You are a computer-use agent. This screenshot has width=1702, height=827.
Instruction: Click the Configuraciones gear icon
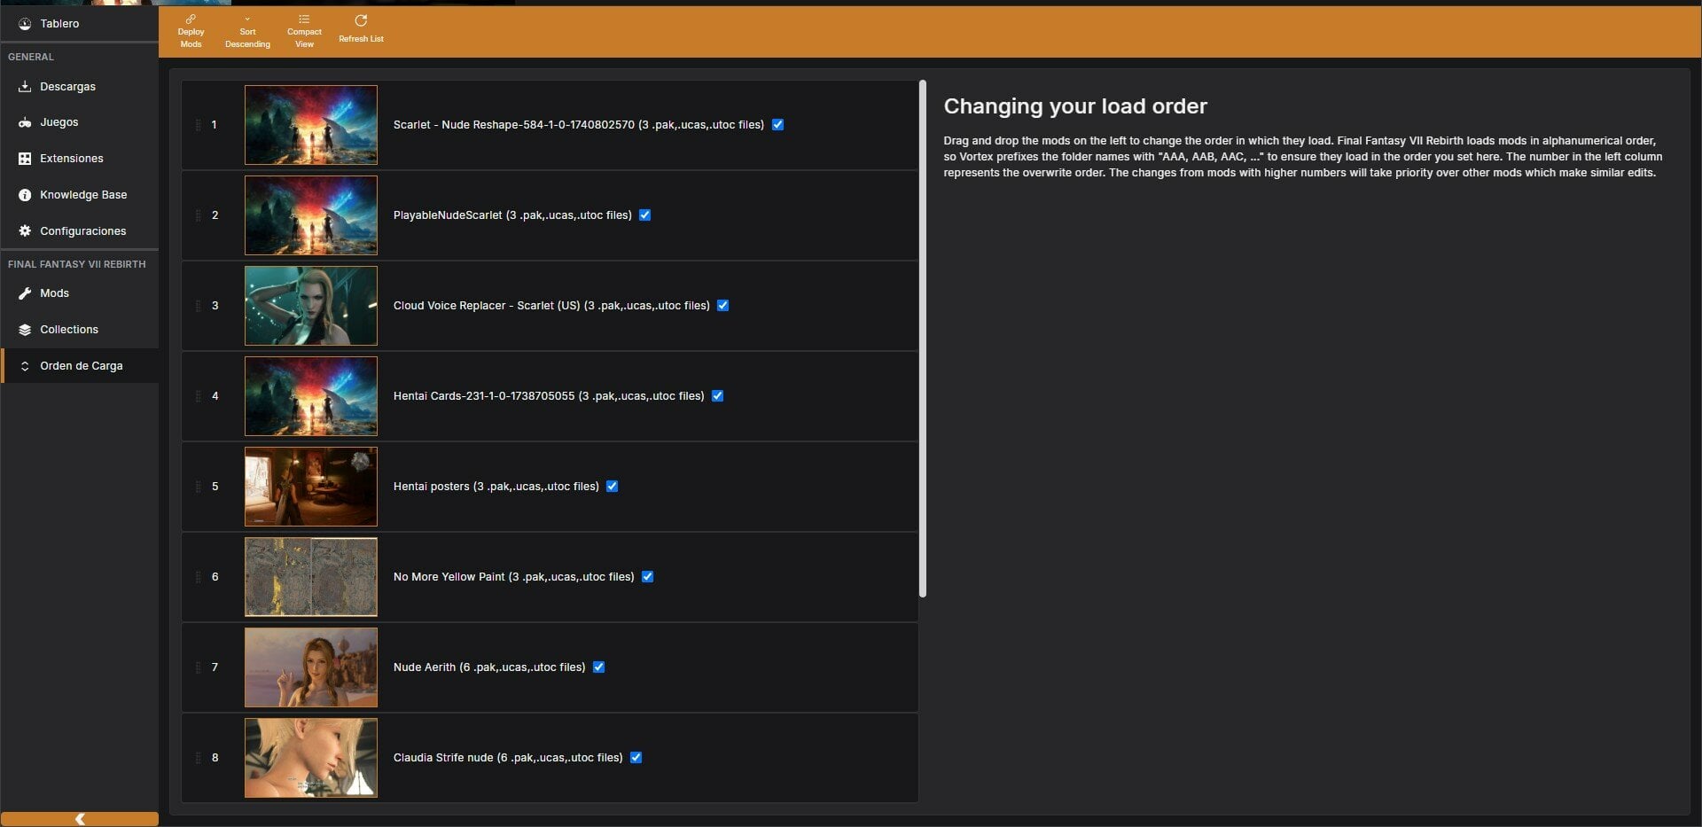coord(25,231)
